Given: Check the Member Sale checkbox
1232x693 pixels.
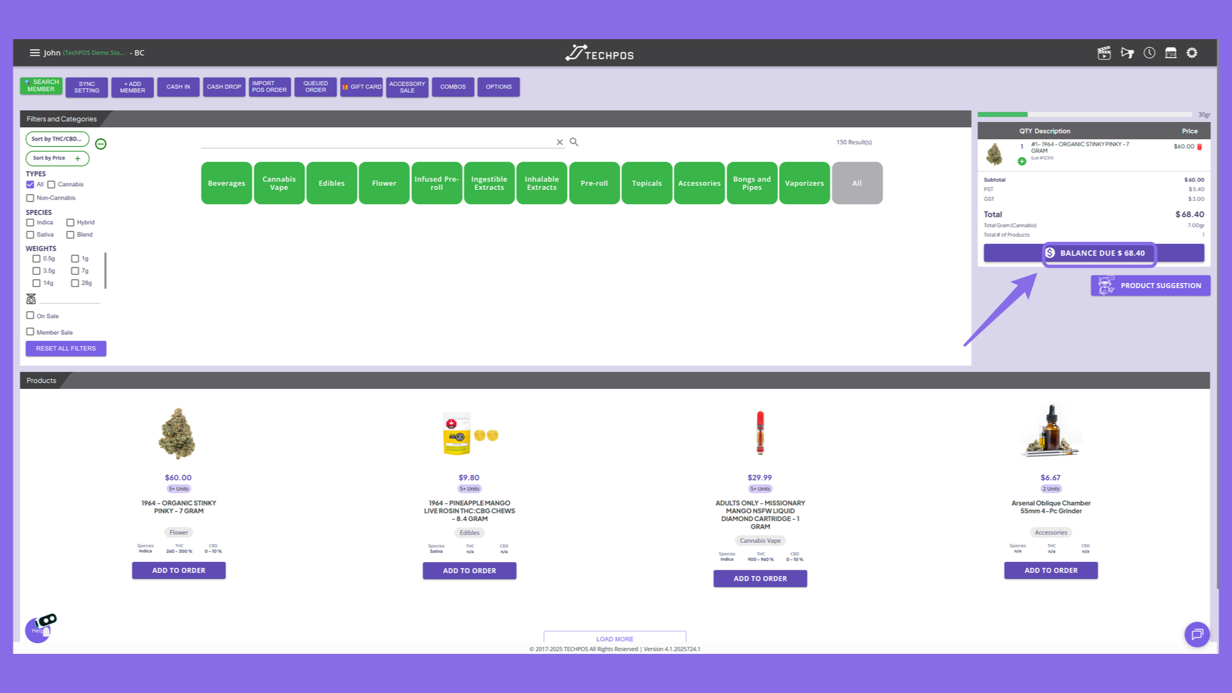Looking at the screenshot, I should click(30, 332).
